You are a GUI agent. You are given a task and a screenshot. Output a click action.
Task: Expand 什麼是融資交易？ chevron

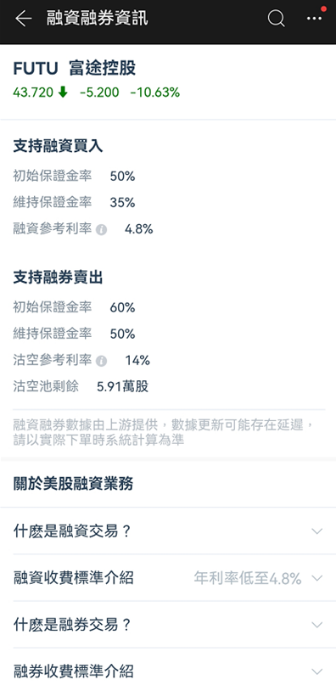tap(317, 531)
